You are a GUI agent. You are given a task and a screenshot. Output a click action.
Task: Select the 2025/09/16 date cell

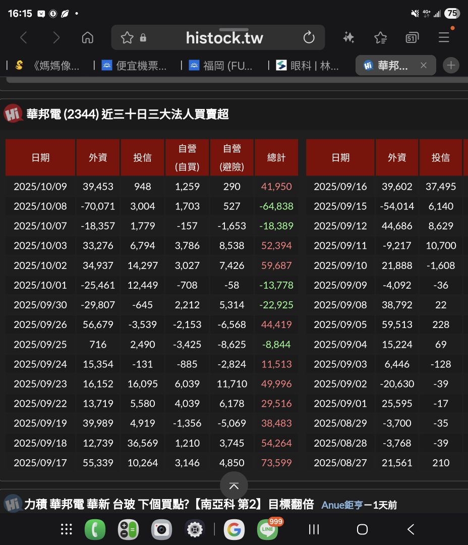point(340,187)
